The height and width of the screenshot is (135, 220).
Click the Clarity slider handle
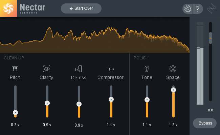(47, 103)
